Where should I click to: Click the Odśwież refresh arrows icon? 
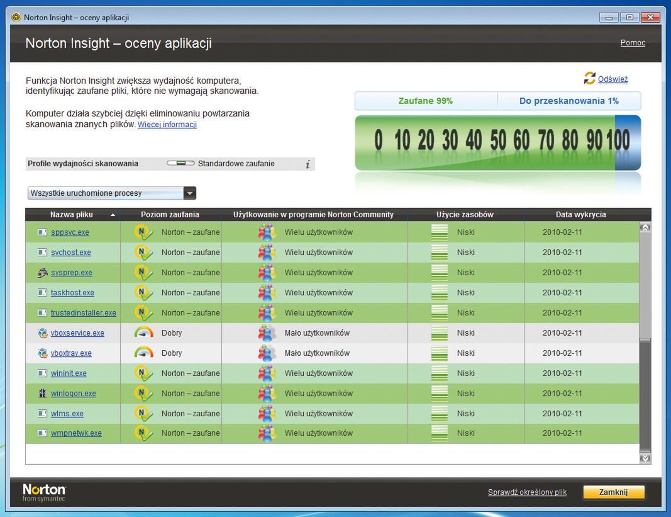click(x=590, y=78)
